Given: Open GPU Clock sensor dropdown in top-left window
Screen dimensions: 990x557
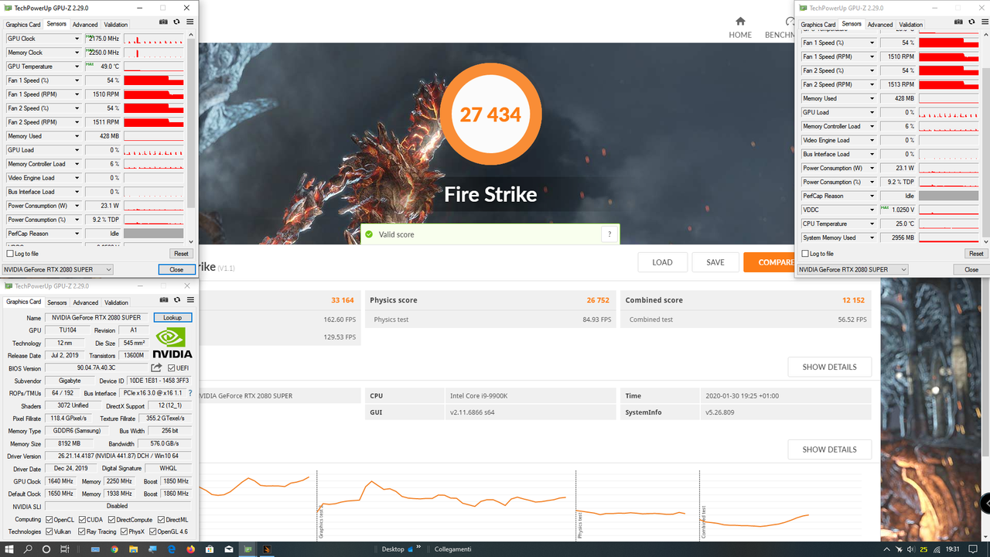Looking at the screenshot, I should [77, 39].
